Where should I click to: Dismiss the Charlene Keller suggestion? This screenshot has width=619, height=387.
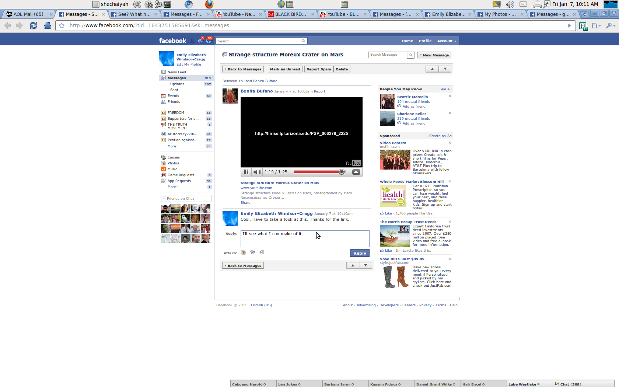tap(450, 113)
